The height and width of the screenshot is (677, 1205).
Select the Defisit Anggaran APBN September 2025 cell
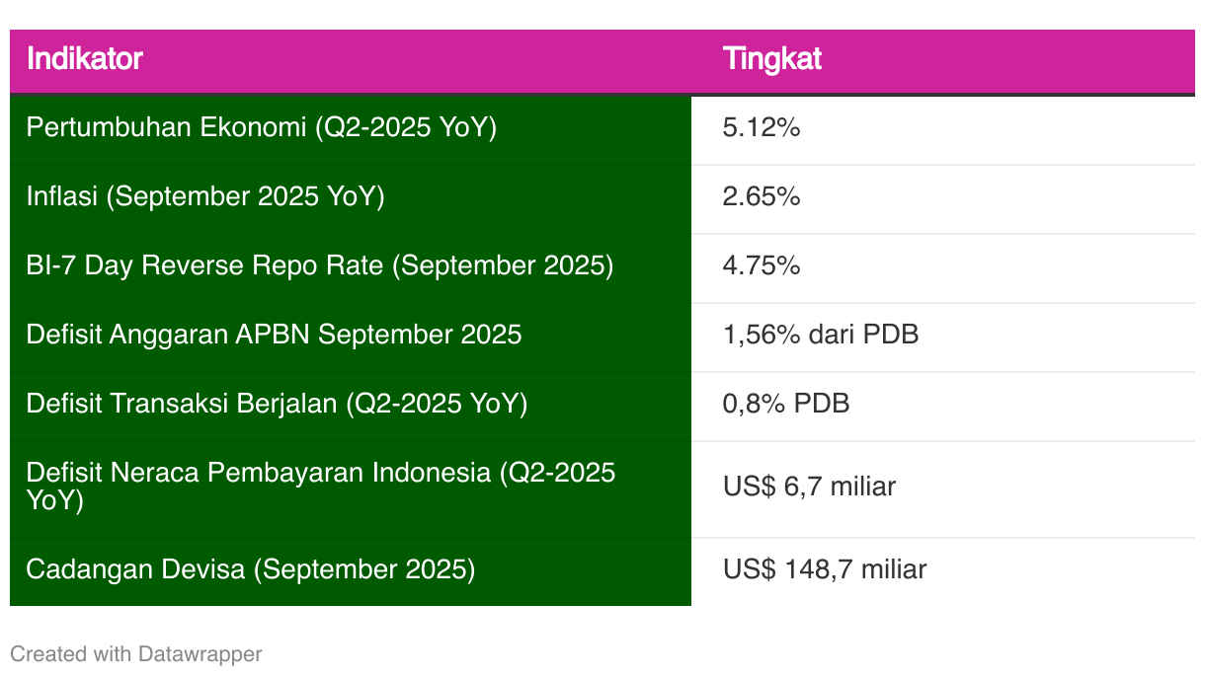coord(274,336)
